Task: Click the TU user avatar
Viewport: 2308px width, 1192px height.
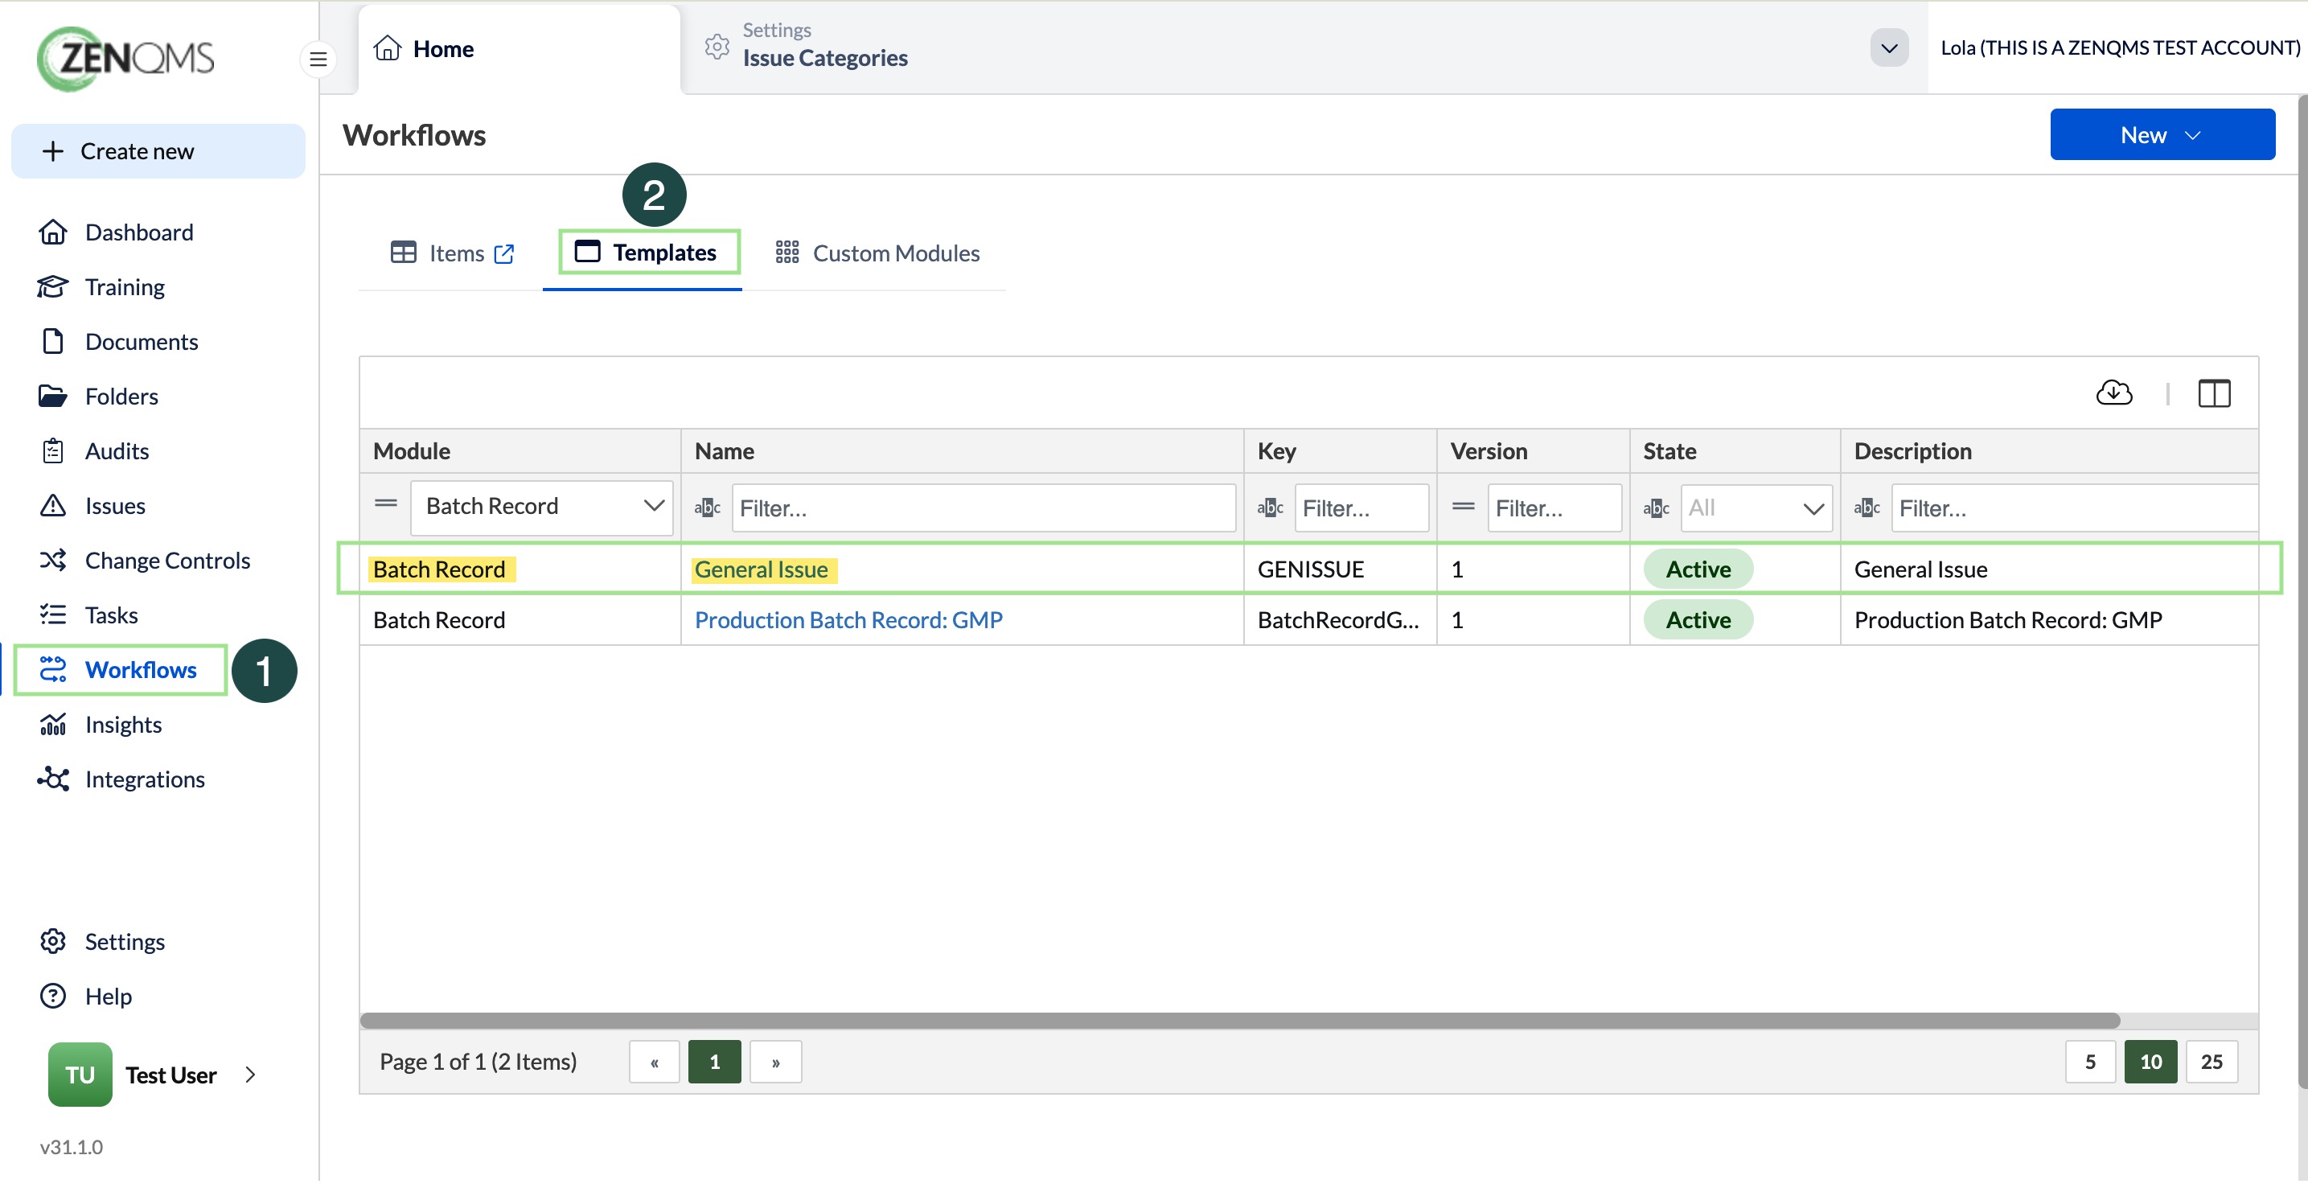Action: pos(80,1075)
